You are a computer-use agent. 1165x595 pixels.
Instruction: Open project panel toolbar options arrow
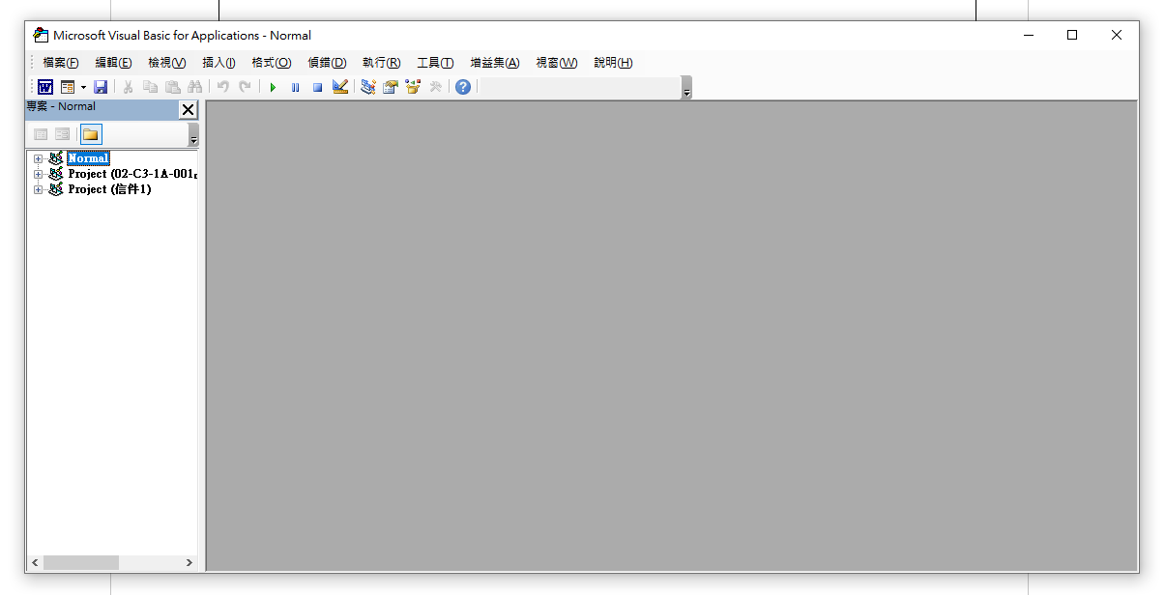point(193,135)
